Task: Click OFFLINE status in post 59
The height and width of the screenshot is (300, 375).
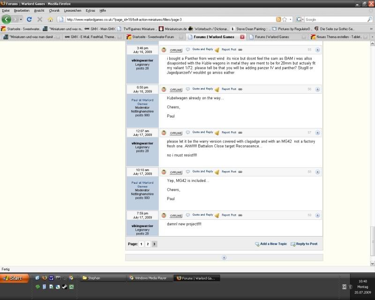Action: coord(176,216)
